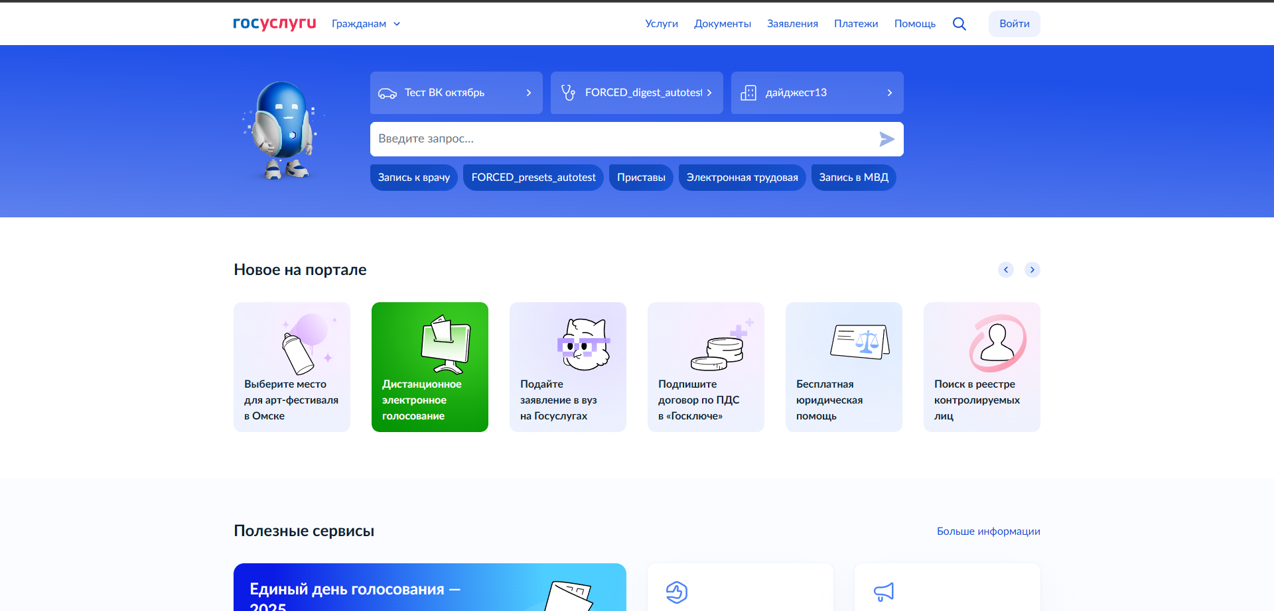The height and width of the screenshot is (611, 1274).
Task: Show next items in Новое на портале
Action: click(1032, 270)
